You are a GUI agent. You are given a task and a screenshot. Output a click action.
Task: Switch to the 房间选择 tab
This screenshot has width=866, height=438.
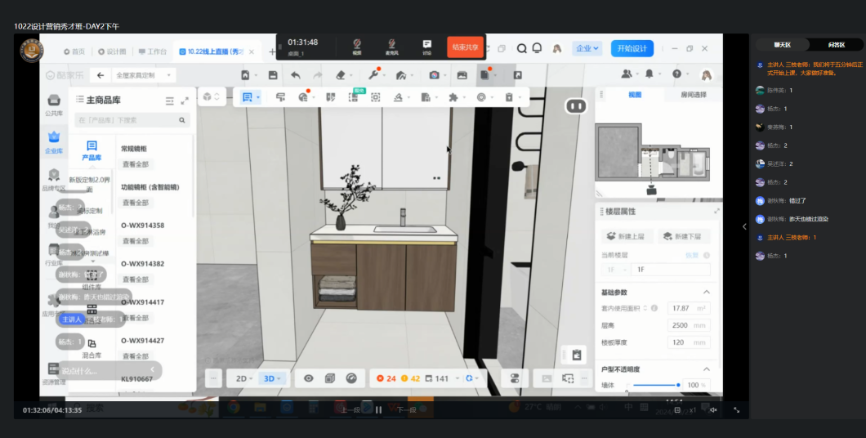694,95
